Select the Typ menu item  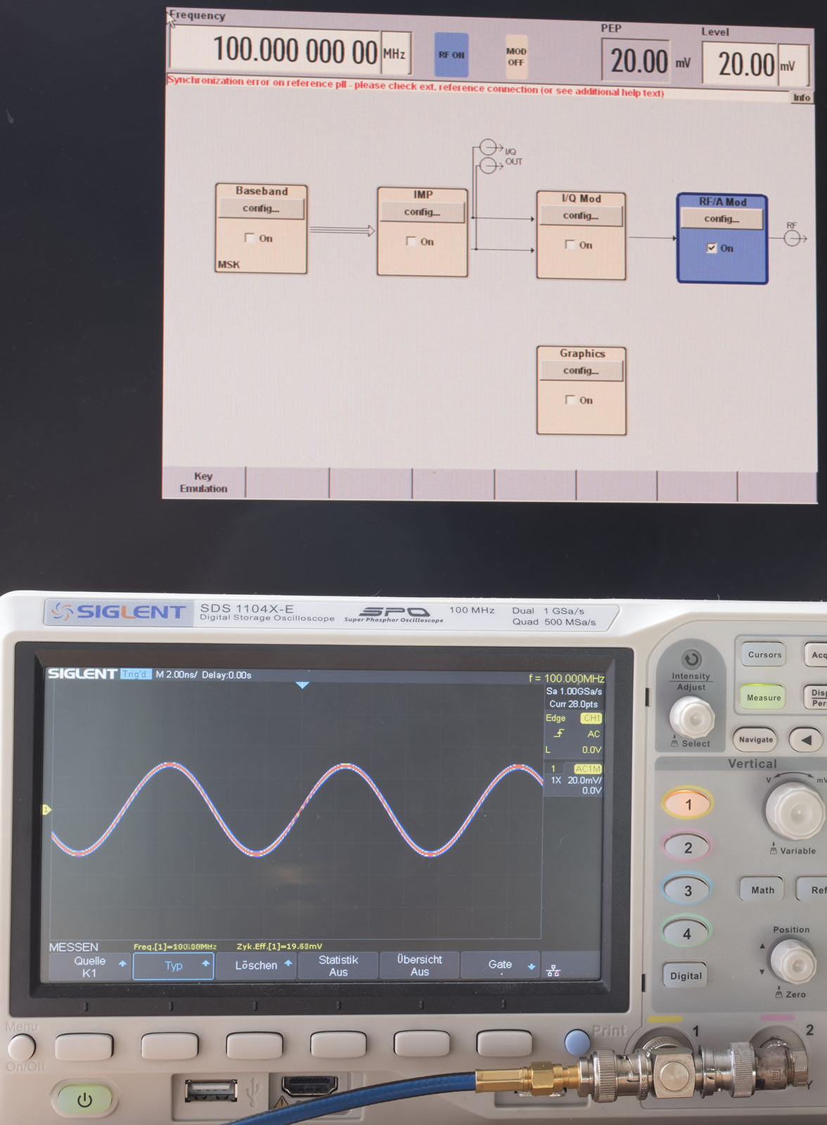click(x=174, y=965)
